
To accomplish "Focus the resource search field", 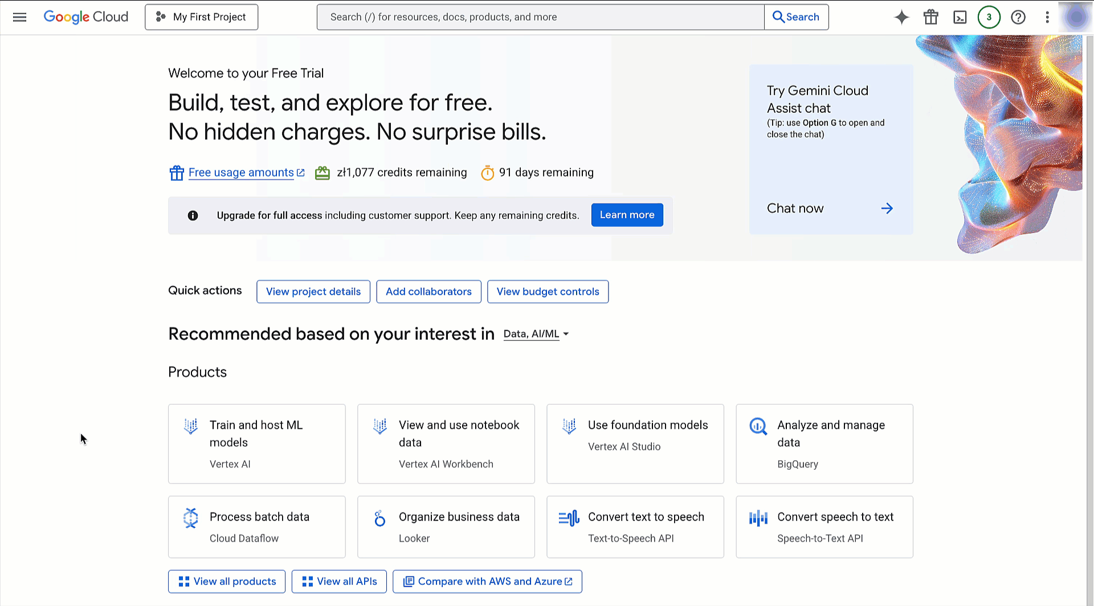I will [x=540, y=17].
